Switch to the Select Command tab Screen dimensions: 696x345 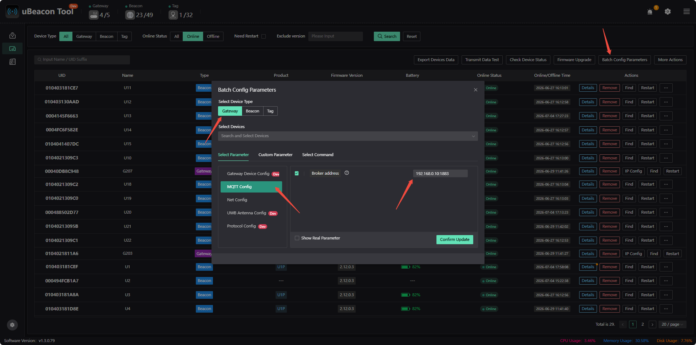coord(317,155)
